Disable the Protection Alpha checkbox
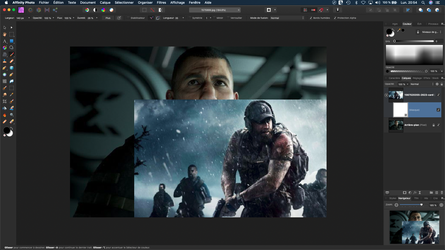 pos(335,18)
